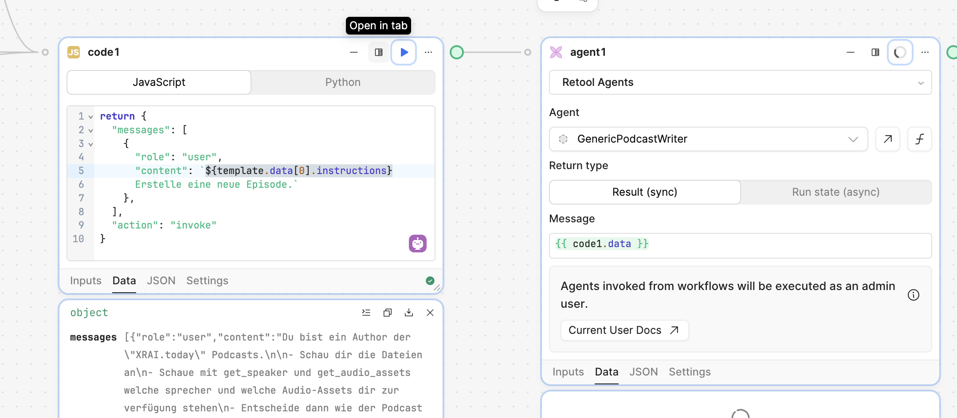Image resolution: width=957 pixels, height=418 pixels.
Task: Download the object output data
Action: (409, 313)
